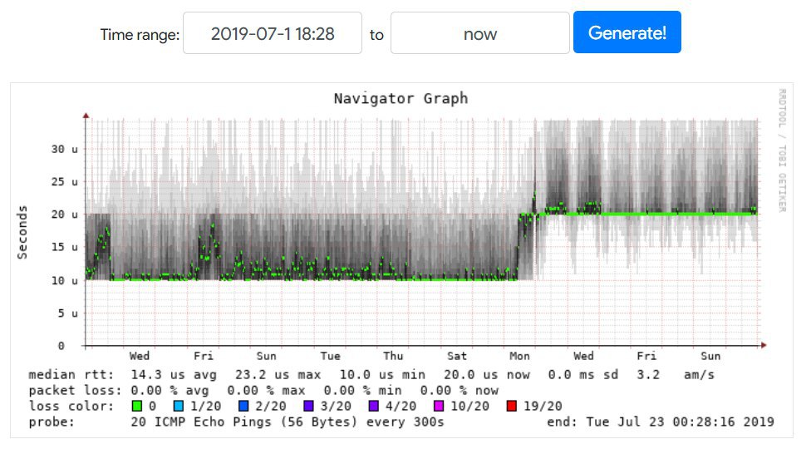The height and width of the screenshot is (449, 811).
Task: Click the RRDTOOL / TOBI OETIKER watermark
Action: [782, 150]
